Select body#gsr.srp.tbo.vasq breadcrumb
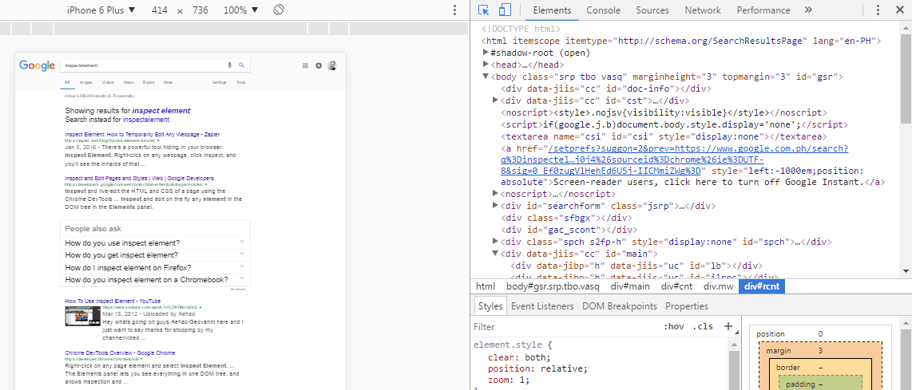912x390 pixels. pos(553,286)
